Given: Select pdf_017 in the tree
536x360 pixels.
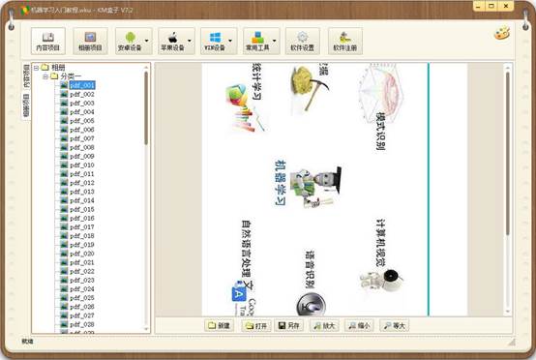Looking at the screenshot, I should coord(82,227).
